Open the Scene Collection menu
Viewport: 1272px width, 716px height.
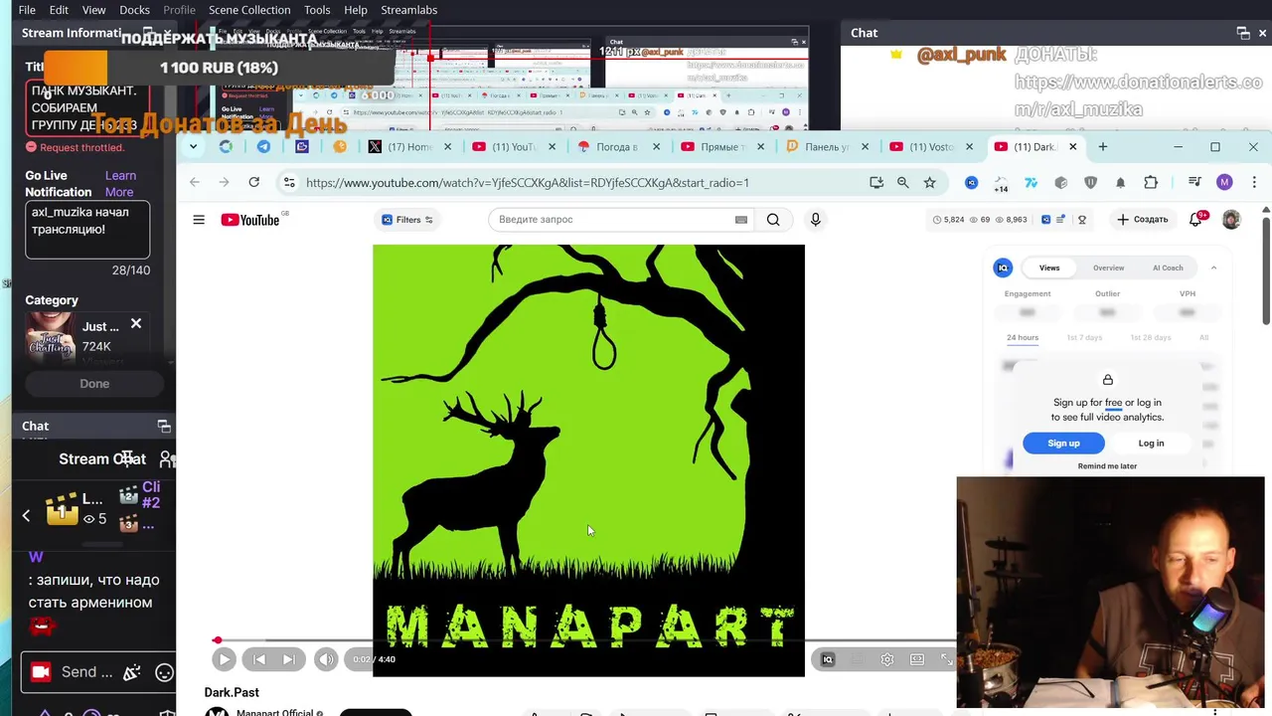(249, 10)
